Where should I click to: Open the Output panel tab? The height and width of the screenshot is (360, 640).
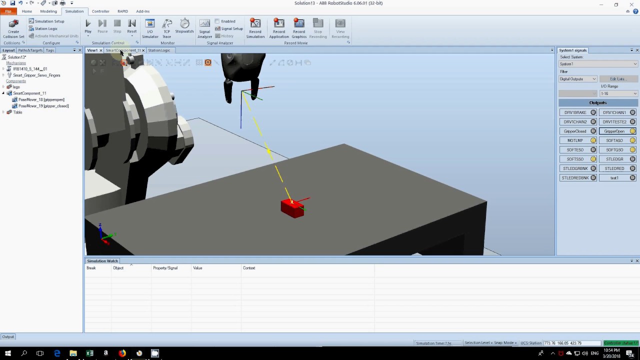click(8, 336)
